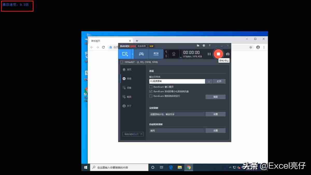The image size is (311, 175).
Task: Toggle Bandicam window always on top checkbox
Action: click(151, 87)
